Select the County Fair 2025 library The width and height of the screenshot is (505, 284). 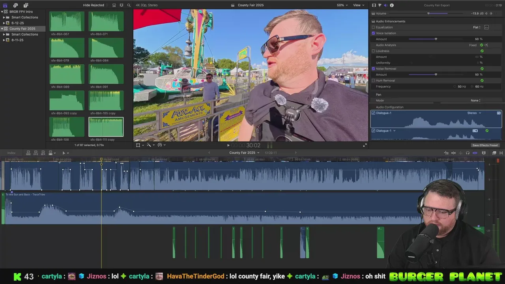[x=22, y=29]
